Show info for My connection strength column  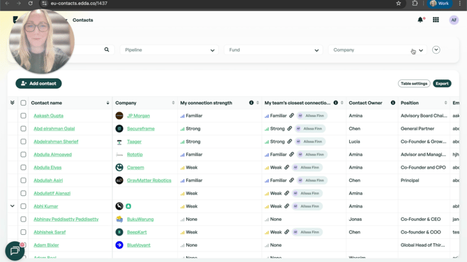coord(252,102)
